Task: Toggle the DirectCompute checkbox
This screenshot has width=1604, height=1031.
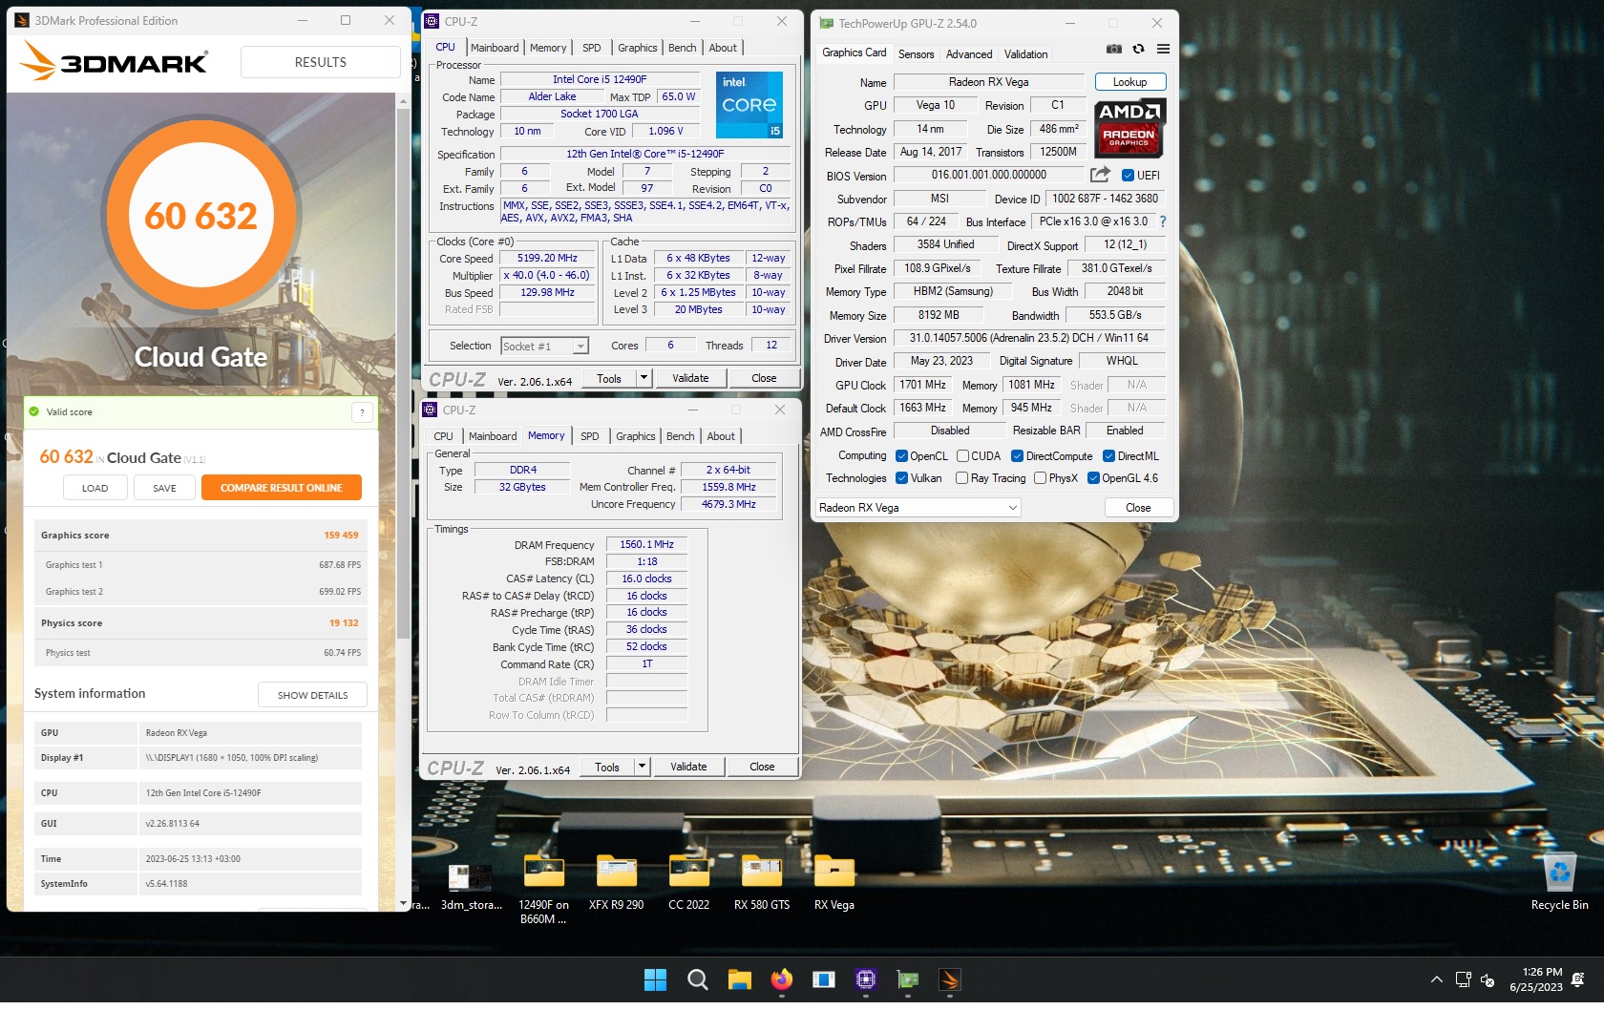Action: [1018, 456]
